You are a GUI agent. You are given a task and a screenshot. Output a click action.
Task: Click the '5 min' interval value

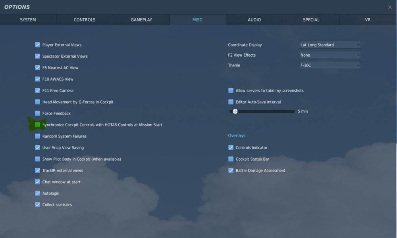pos(303,111)
